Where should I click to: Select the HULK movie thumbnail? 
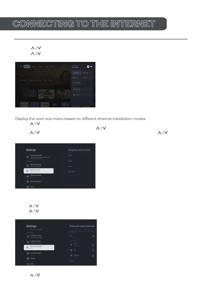pyautogui.click(x=46, y=94)
